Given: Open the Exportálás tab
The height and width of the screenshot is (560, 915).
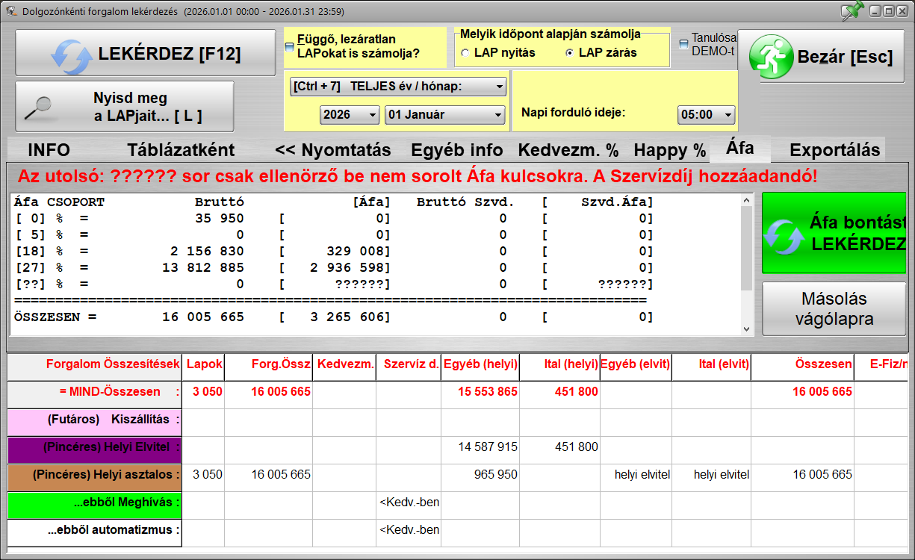Looking at the screenshot, I should [x=834, y=150].
